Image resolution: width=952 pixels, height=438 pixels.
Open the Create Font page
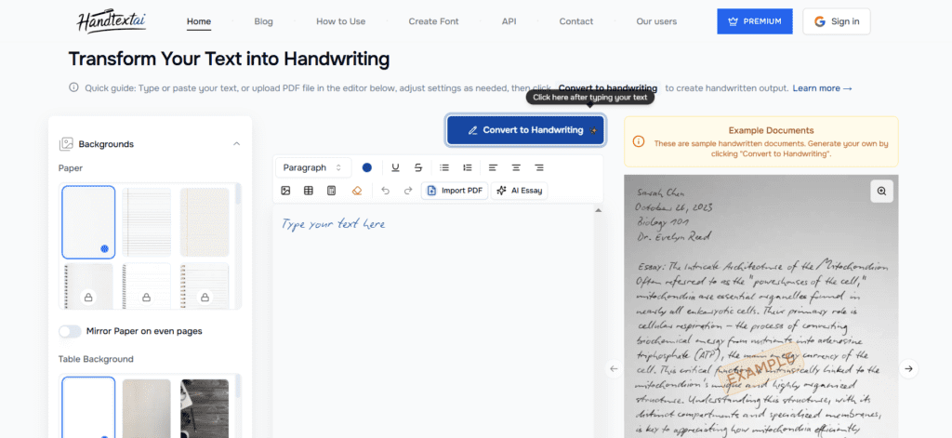(x=433, y=21)
